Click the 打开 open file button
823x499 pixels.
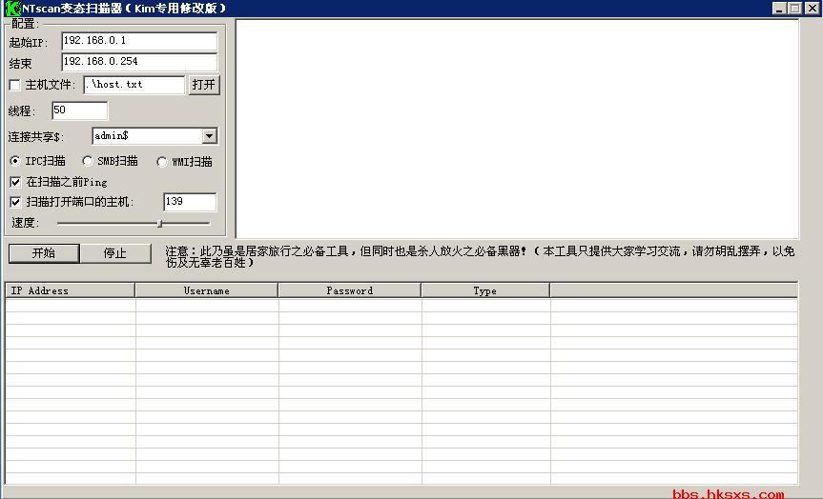[x=204, y=85]
